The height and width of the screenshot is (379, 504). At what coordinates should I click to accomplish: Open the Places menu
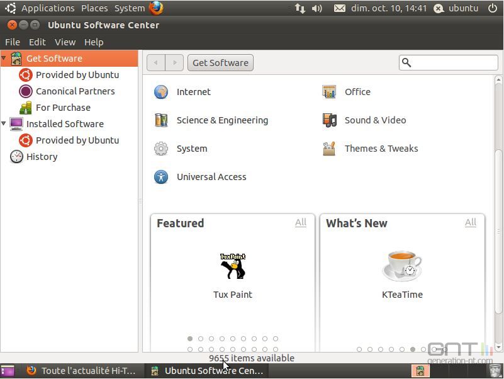point(94,8)
